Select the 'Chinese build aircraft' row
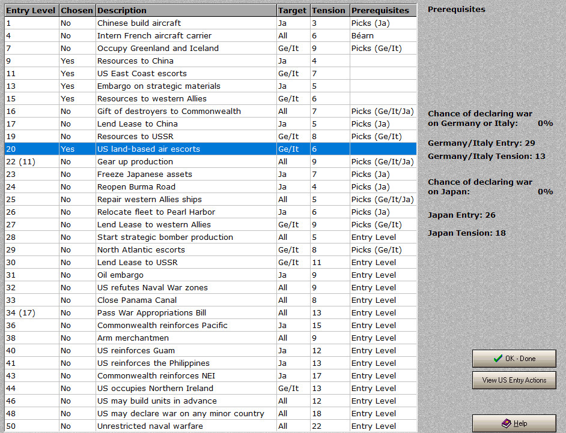 point(210,23)
